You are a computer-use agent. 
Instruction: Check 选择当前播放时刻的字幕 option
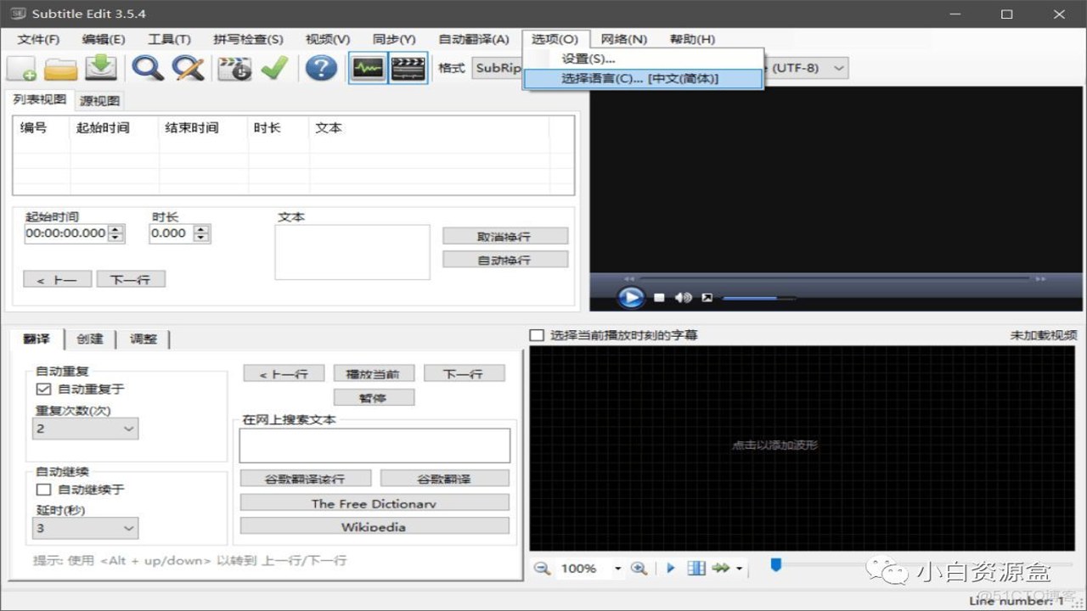point(537,335)
